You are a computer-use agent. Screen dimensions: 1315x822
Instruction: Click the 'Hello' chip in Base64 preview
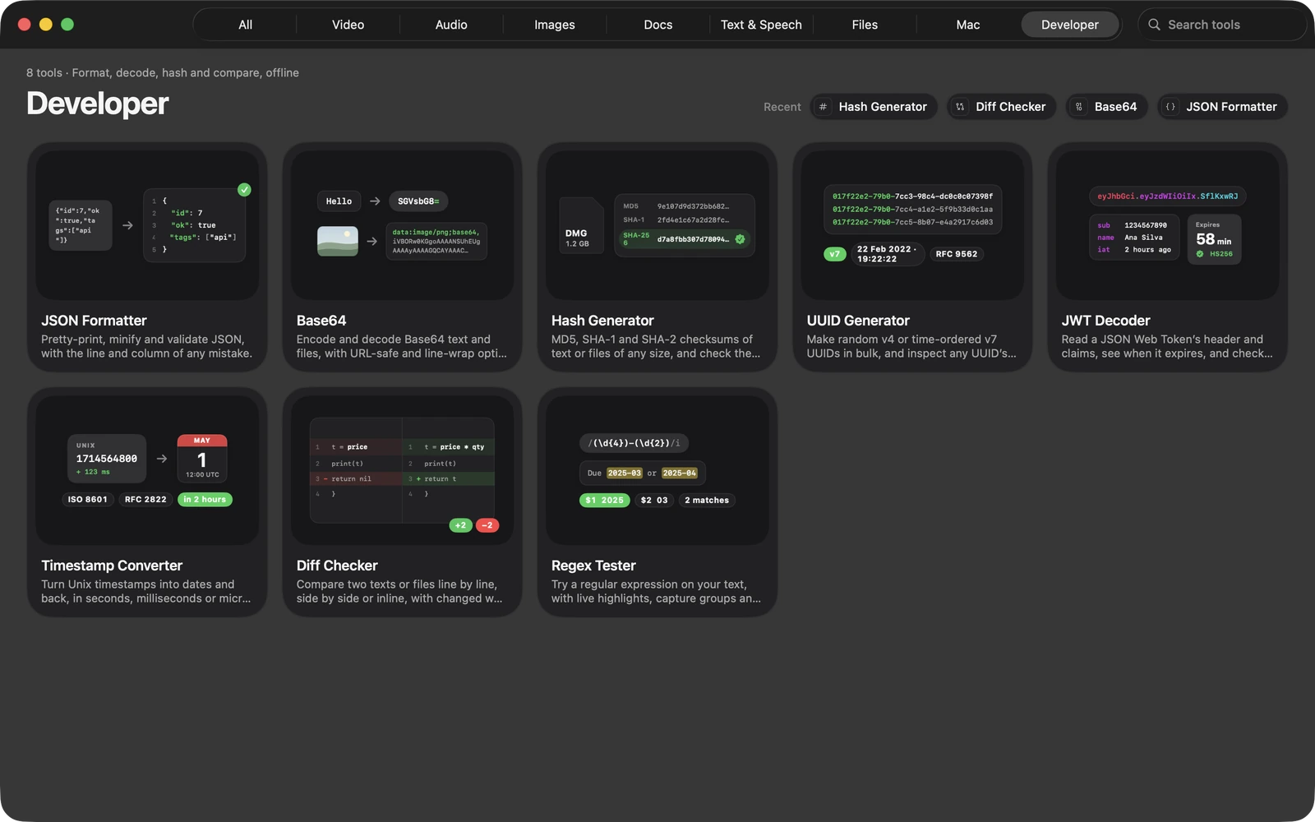coord(339,201)
